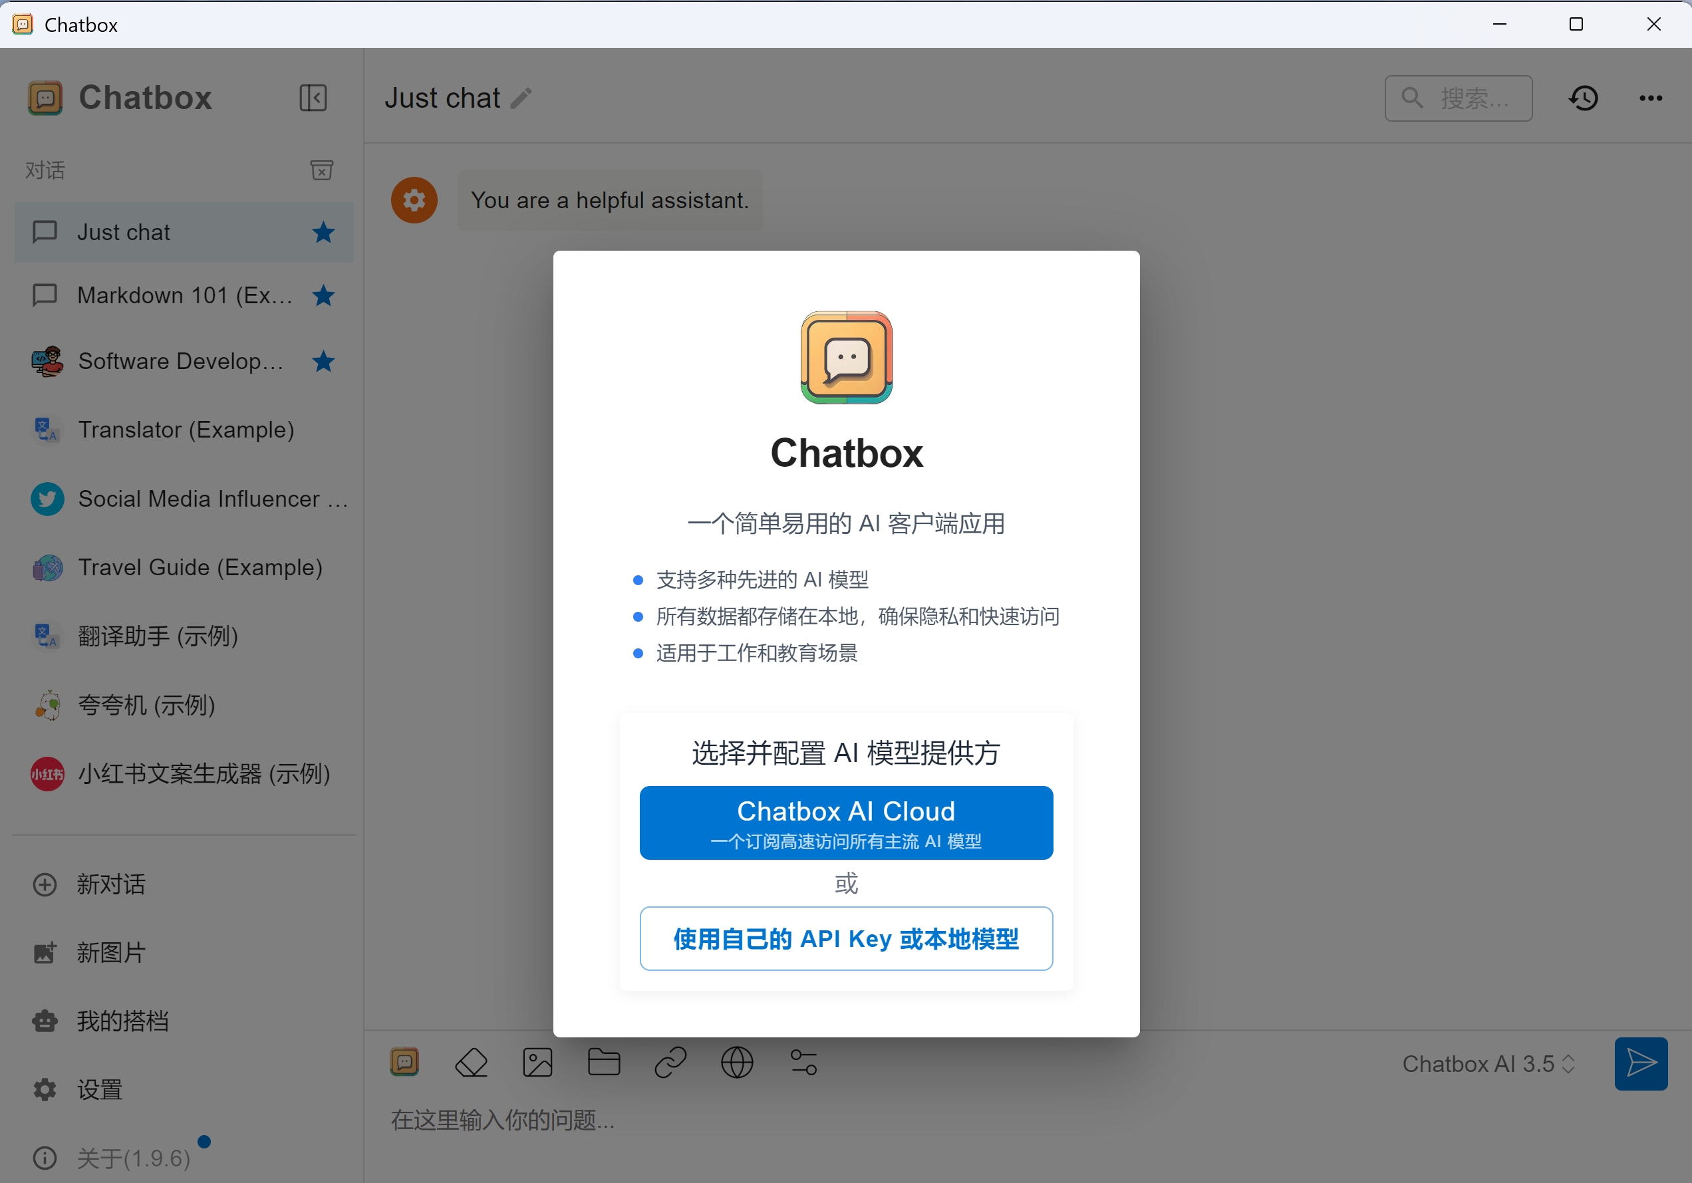
Task: Click the Chatbox icon in input toolbar
Action: click(404, 1062)
